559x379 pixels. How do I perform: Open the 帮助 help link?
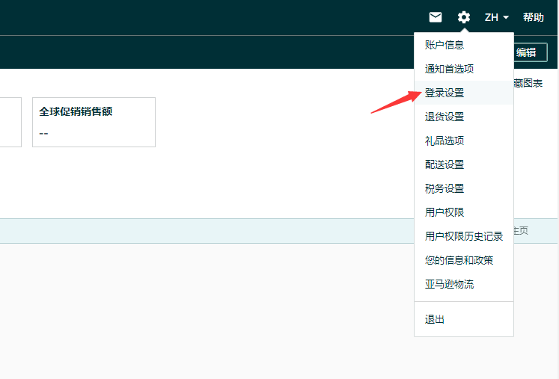coord(534,17)
